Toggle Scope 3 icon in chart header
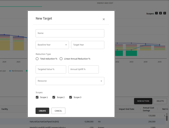 (x=165, y=13)
